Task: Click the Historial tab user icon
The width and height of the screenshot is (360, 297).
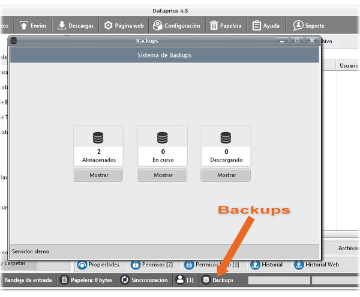Action: pyautogui.click(x=255, y=265)
